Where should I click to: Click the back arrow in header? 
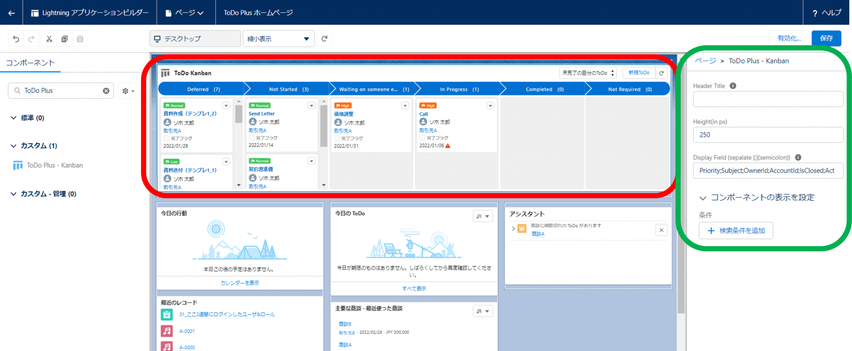[12, 13]
